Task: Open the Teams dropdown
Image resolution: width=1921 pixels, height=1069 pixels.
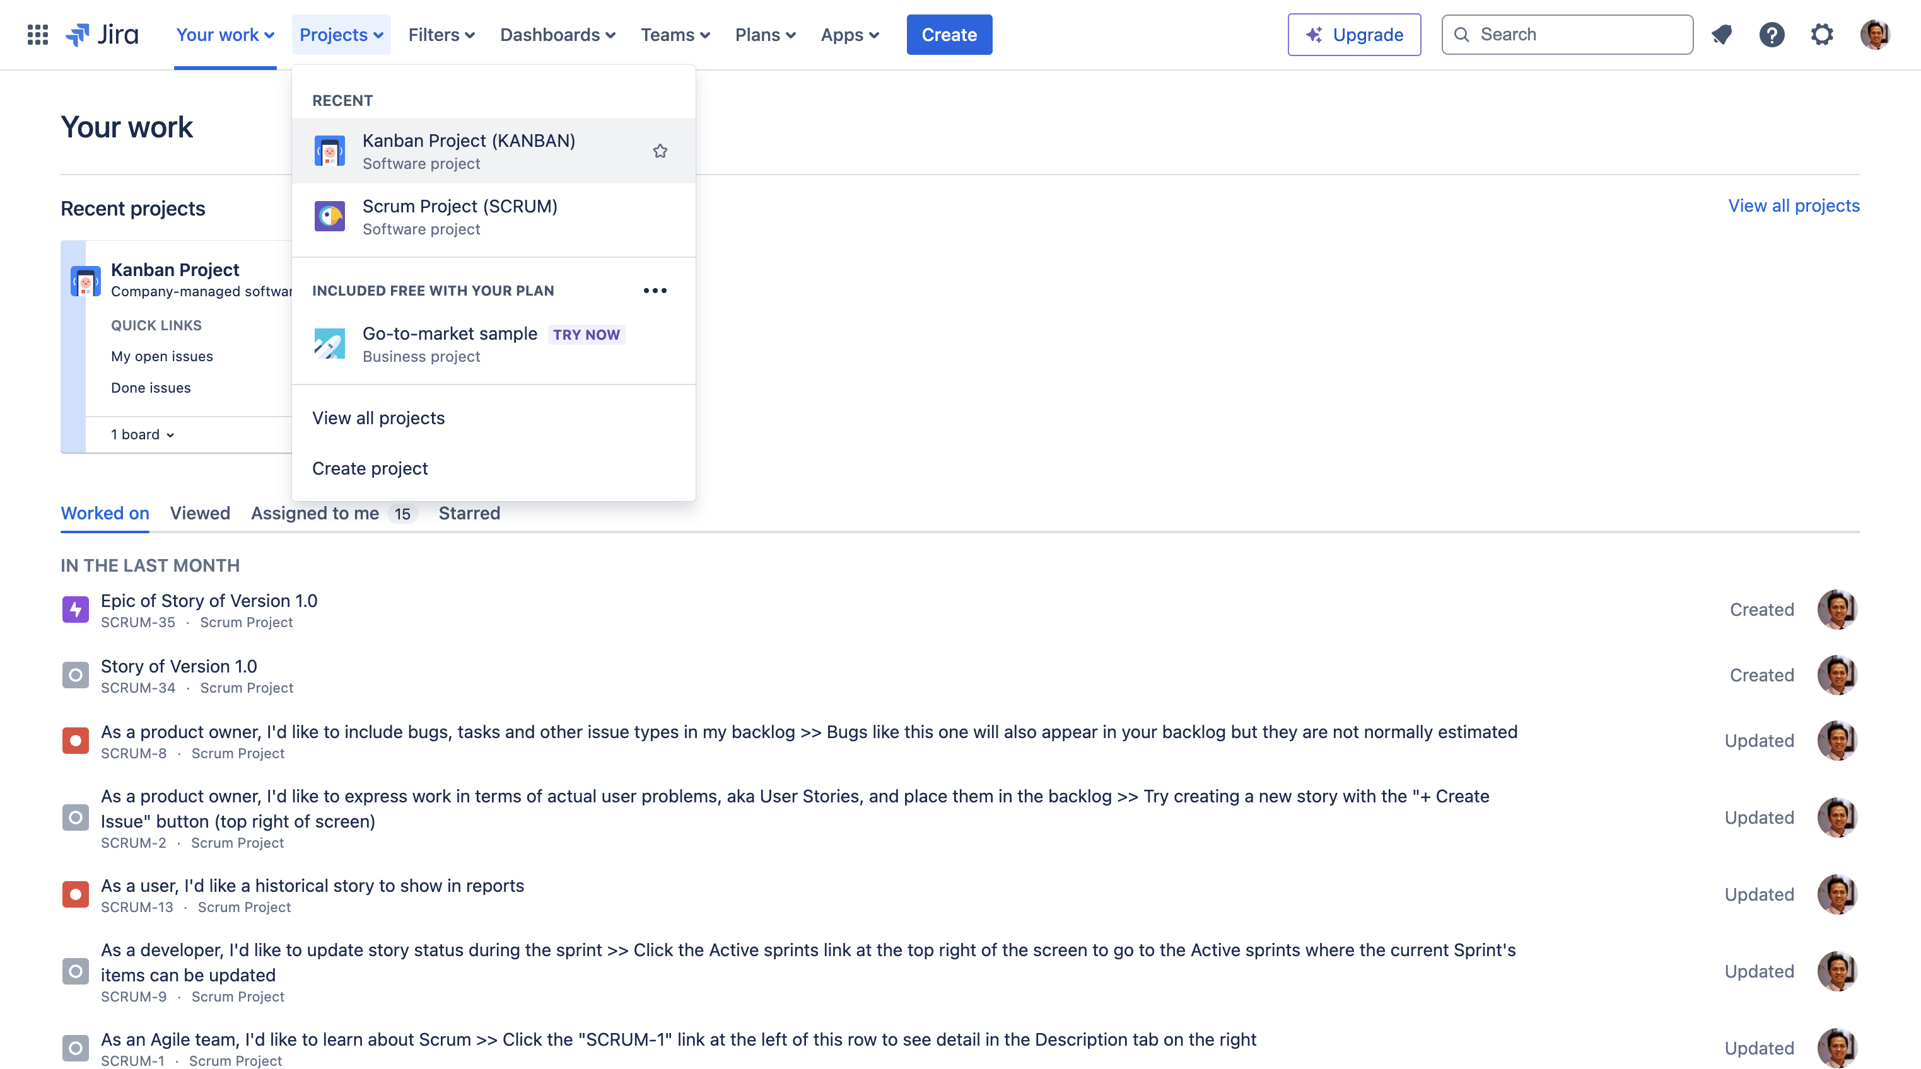Action: coord(675,34)
